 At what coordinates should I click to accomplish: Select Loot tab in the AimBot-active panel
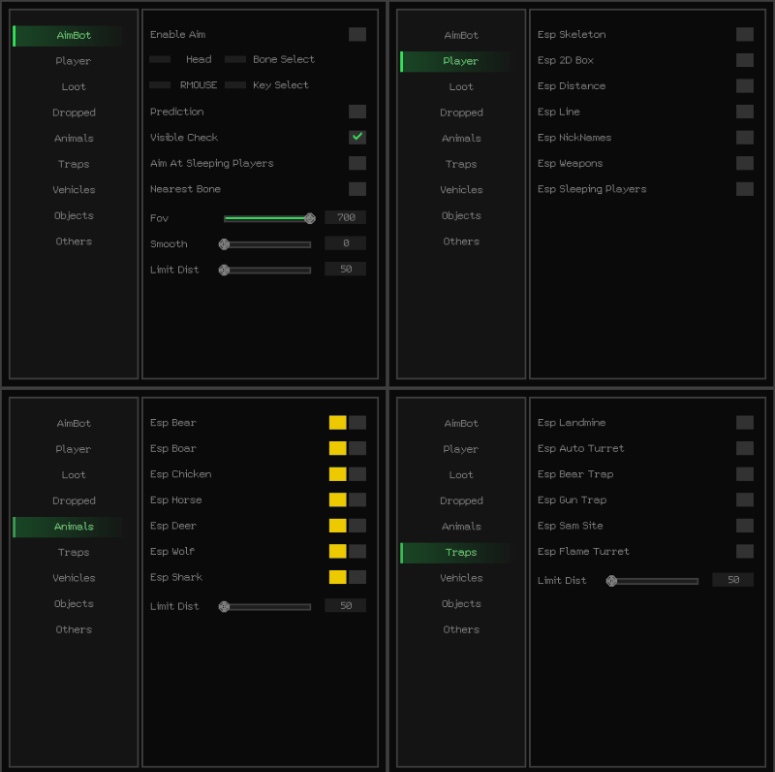tap(74, 86)
